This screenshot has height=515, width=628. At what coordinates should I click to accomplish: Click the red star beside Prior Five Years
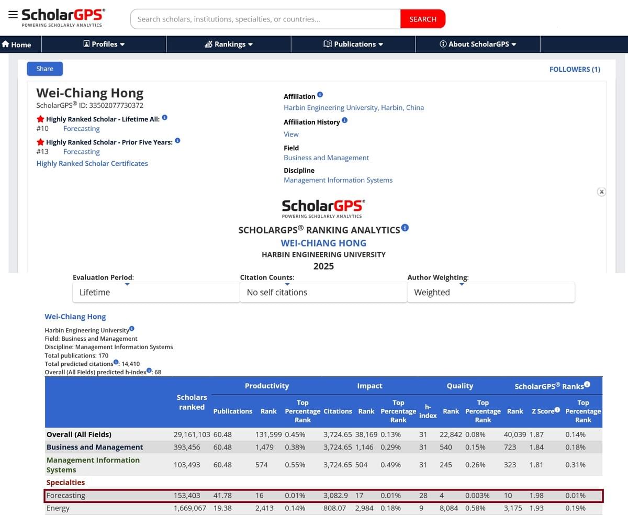tap(40, 142)
